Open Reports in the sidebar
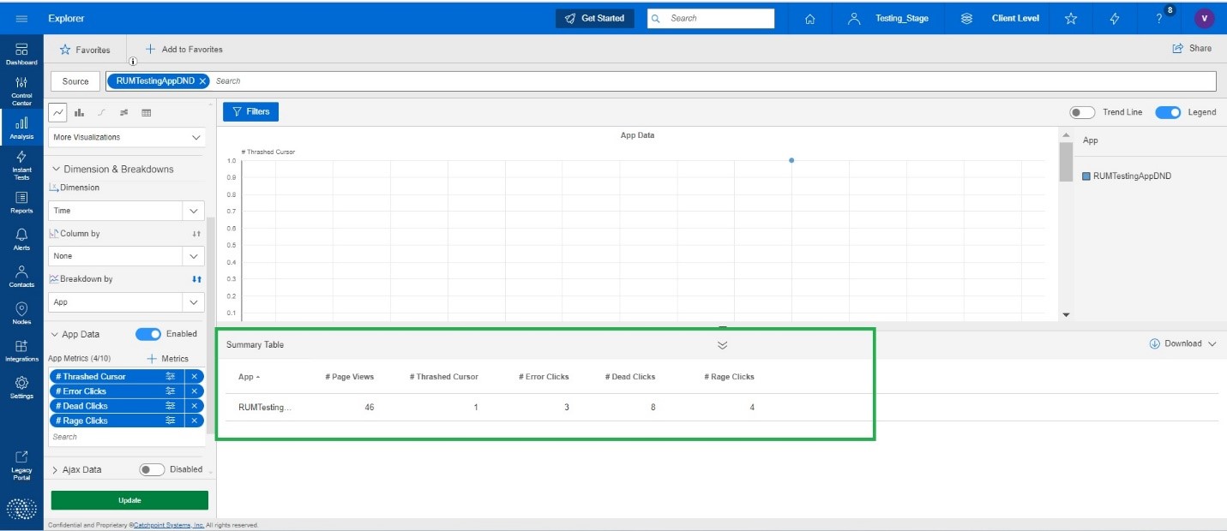 (21, 202)
